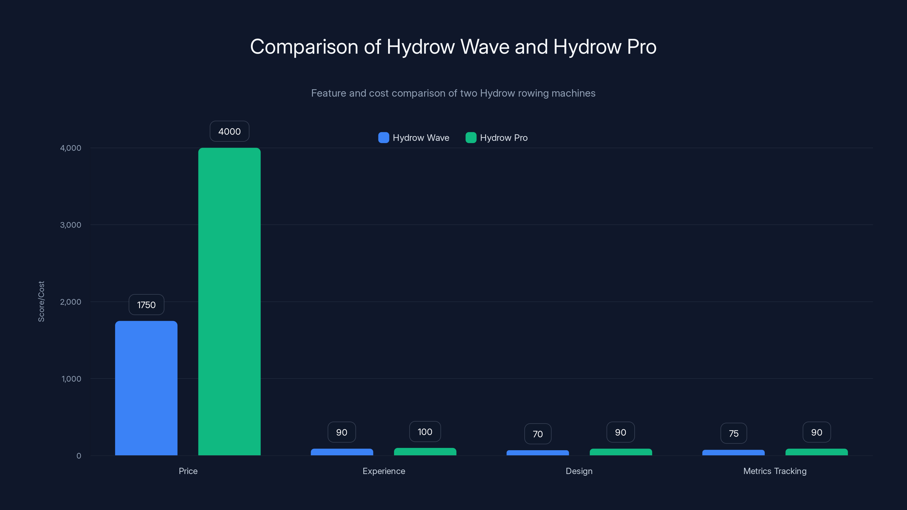This screenshot has height=510, width=907.
Task: Click the 90 label above Design green bar
Action: pyautogui.click(x=620, y=432)
